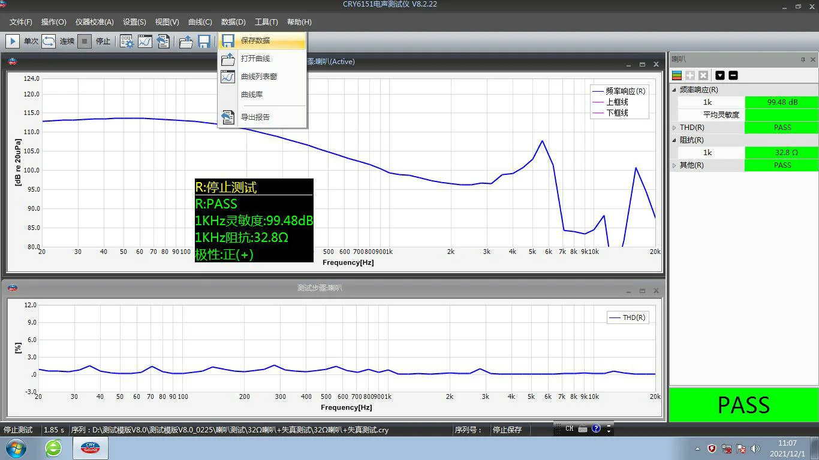
Task: Click the open curve folder icon in the toolbar
Action: coord(186,41)
